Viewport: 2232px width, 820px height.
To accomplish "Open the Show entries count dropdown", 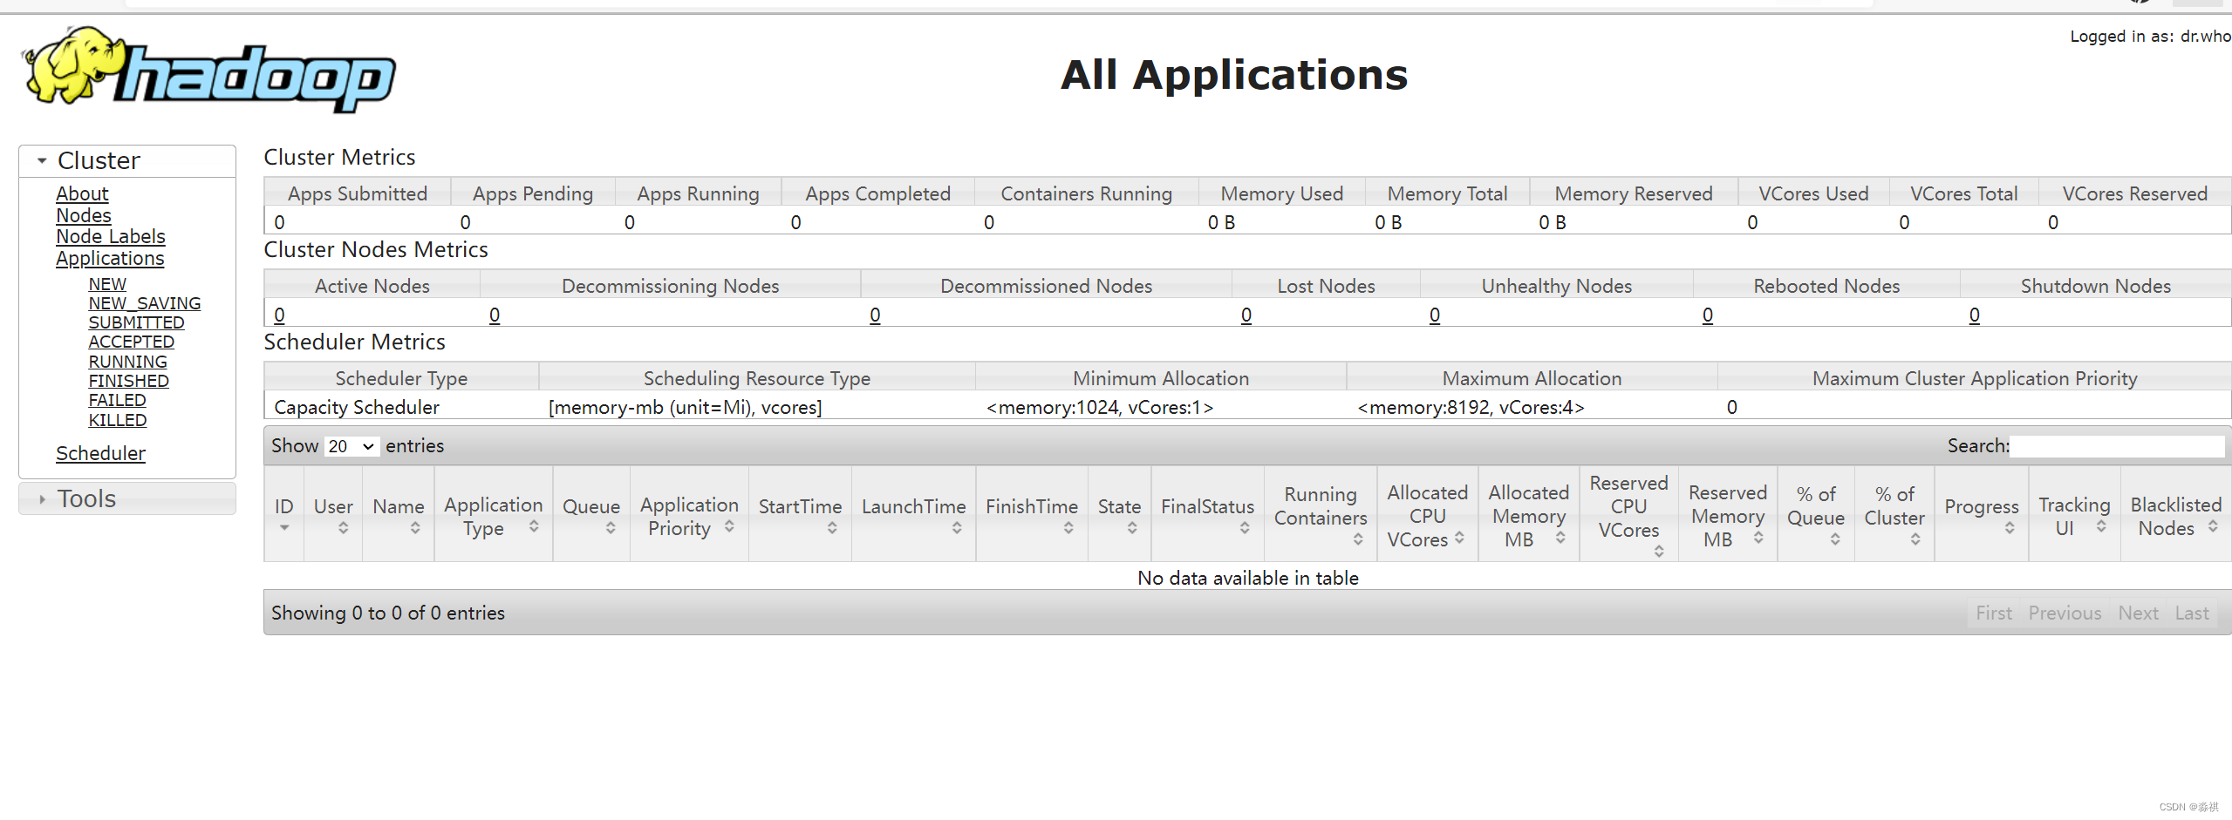I will point(351,446).
